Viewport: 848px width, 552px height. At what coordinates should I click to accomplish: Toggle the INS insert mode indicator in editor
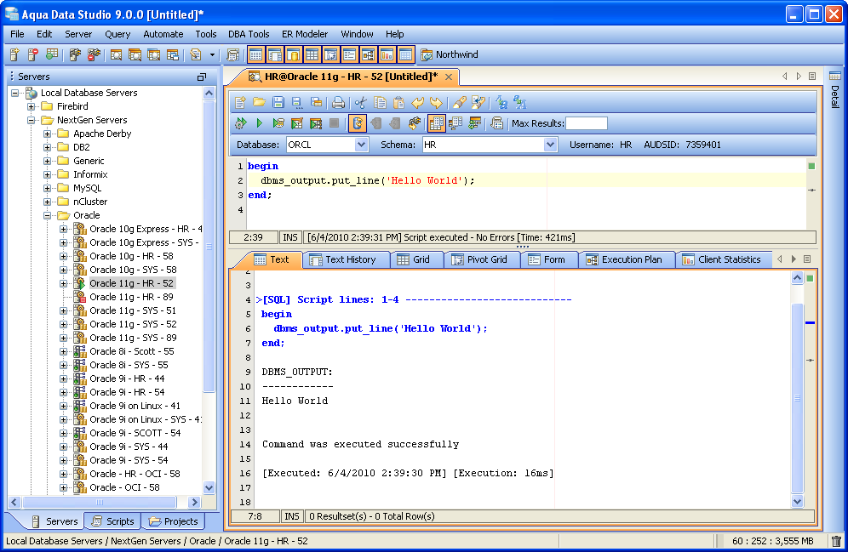click(x=291, y=237)
